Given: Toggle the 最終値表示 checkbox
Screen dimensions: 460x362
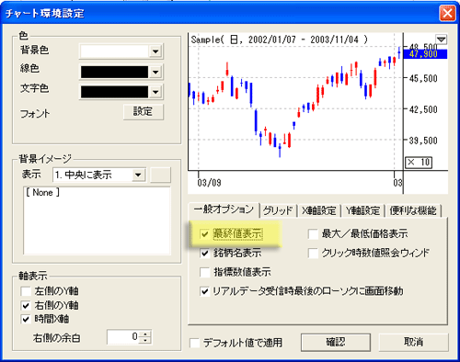Looking at the screenshot, I should tap(204, 234).
